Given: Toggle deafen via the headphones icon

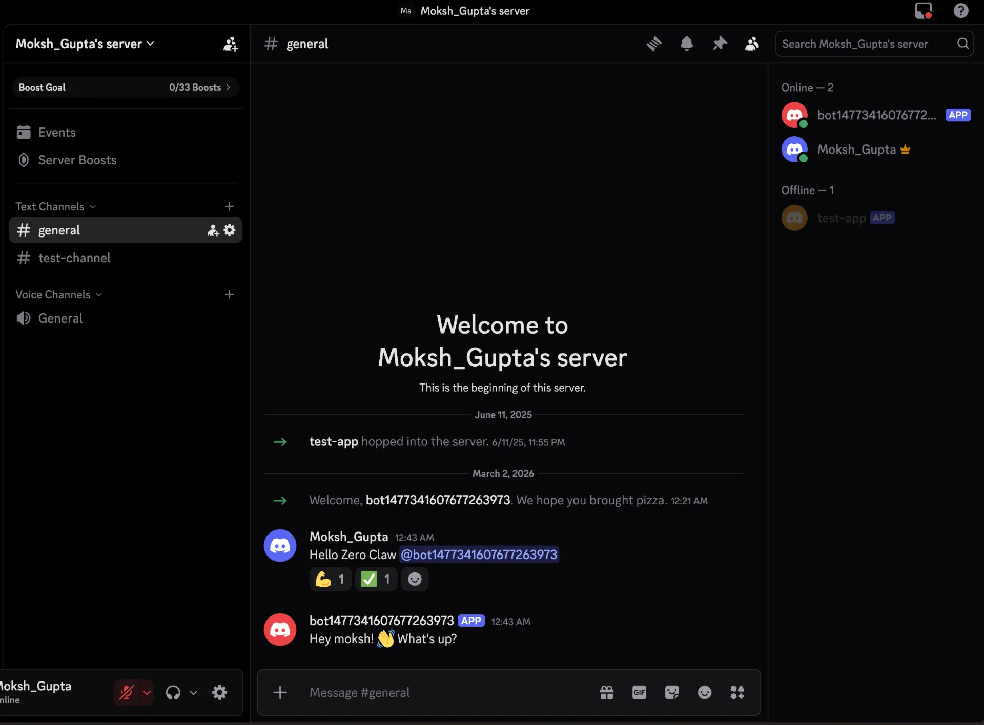Looking at the screenshot, I should point(174,692).
